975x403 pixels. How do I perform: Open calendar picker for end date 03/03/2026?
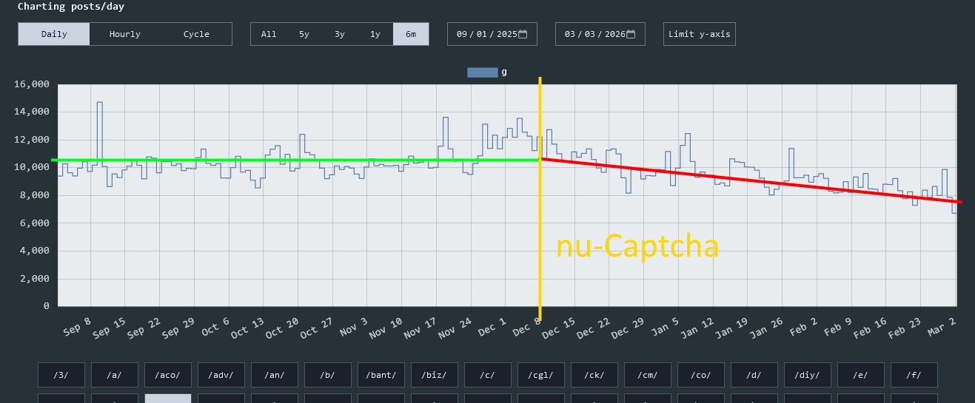click(x=631, y=34)
